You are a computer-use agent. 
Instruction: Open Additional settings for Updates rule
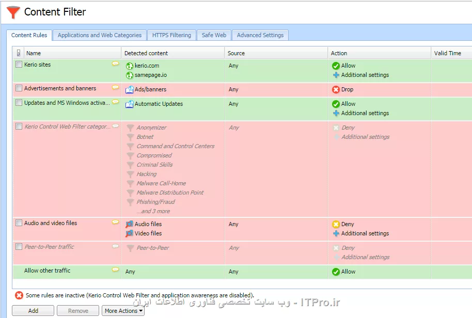[x=365, y=113]
